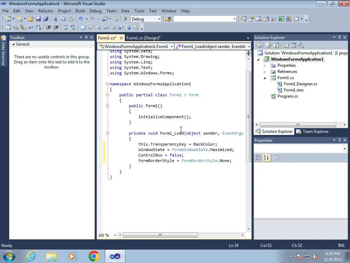Viewport: 350px width, 263px height.
Task: Open Internet Explorer from the taskbar
Action: (30, 256)
